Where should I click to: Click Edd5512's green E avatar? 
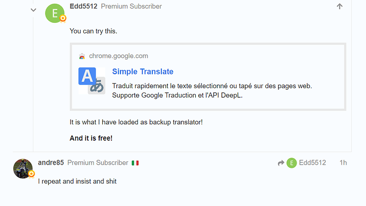55,13
